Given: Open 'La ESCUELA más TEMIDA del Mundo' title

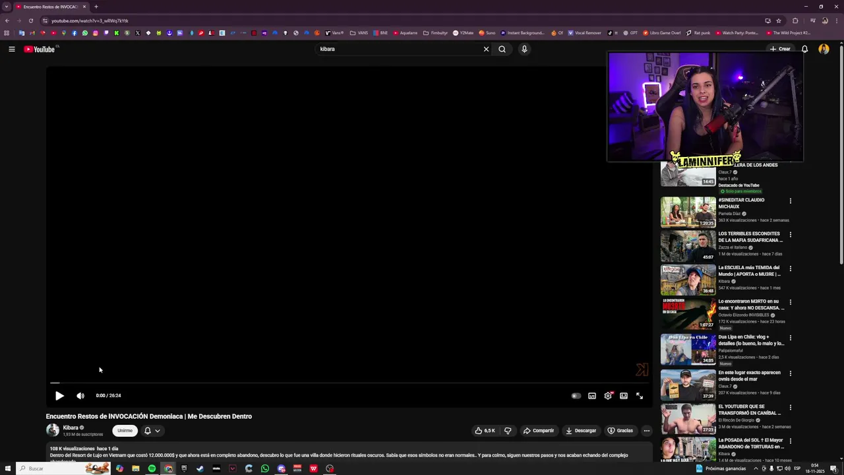Looking at the screenshot, I should [749, 270].
